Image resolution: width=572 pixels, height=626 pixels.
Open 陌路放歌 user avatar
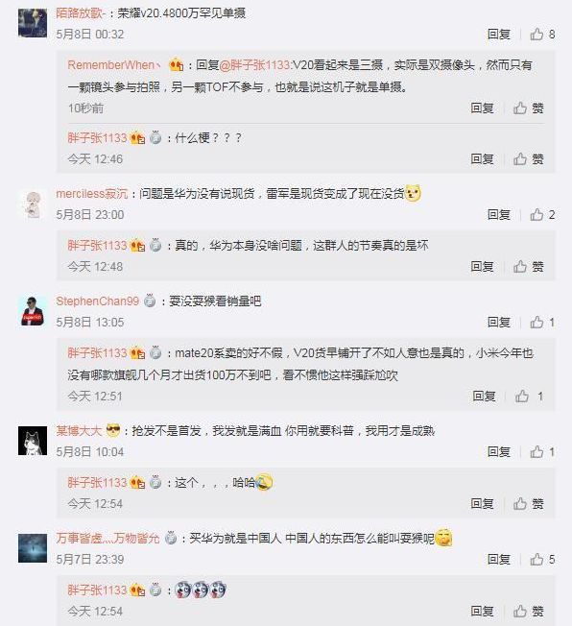point(33,22)
